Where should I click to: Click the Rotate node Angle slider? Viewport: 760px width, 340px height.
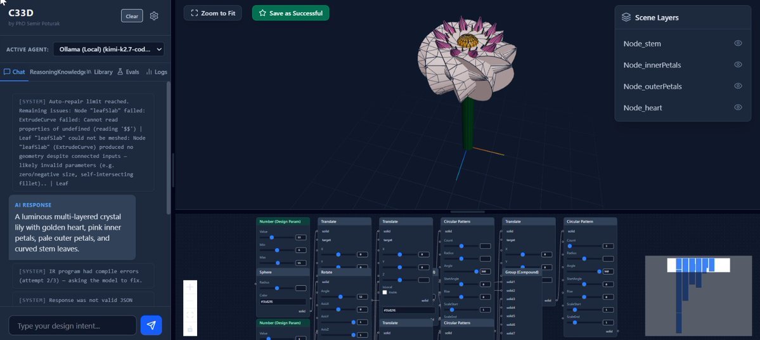click(338, 296)
